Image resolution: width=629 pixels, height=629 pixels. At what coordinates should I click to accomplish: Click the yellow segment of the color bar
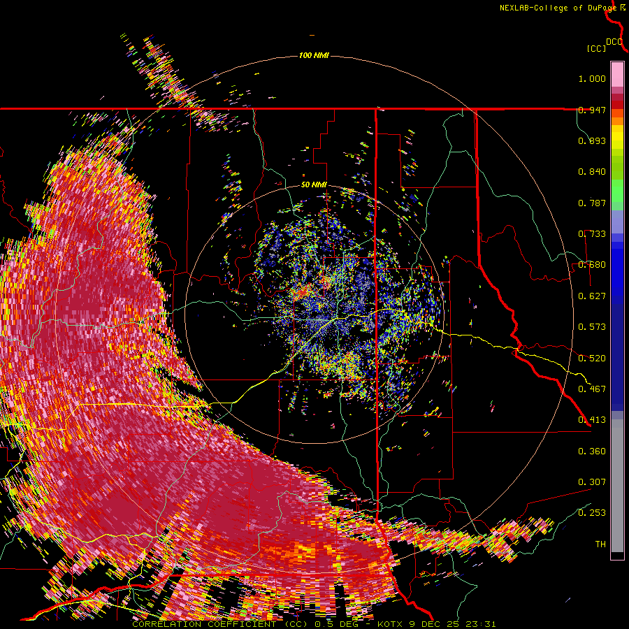(x=617, y=137)
